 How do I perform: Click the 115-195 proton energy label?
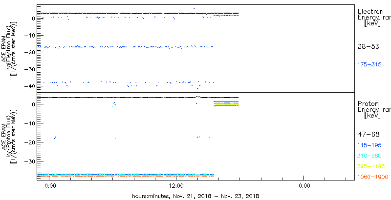click(x=369, y=145)
